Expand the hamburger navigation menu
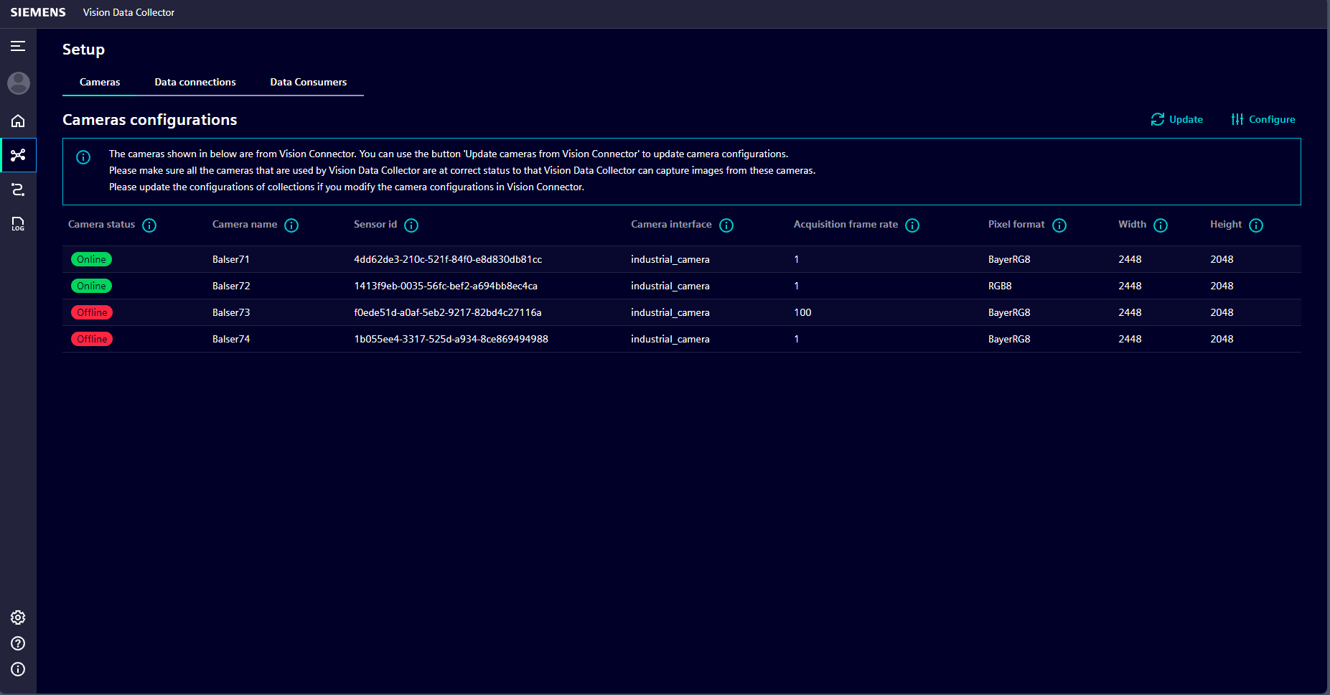Screen dimensions: 1330x695 click(x=18, y=47)
